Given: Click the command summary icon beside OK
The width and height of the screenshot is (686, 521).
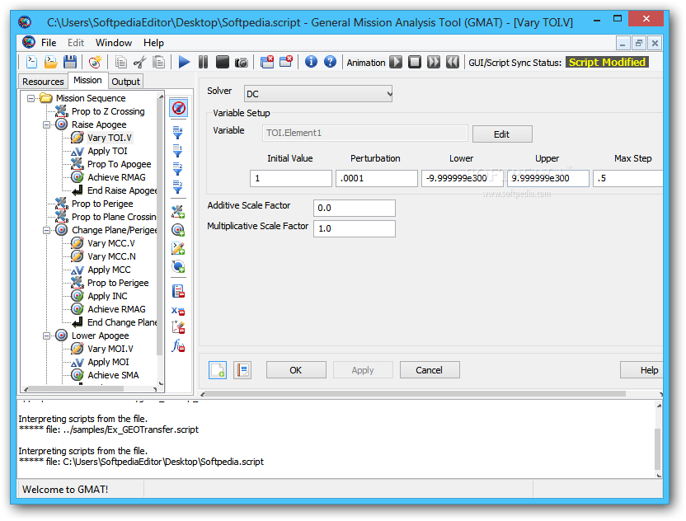Looking at the screenshot, I should point(242,370).
